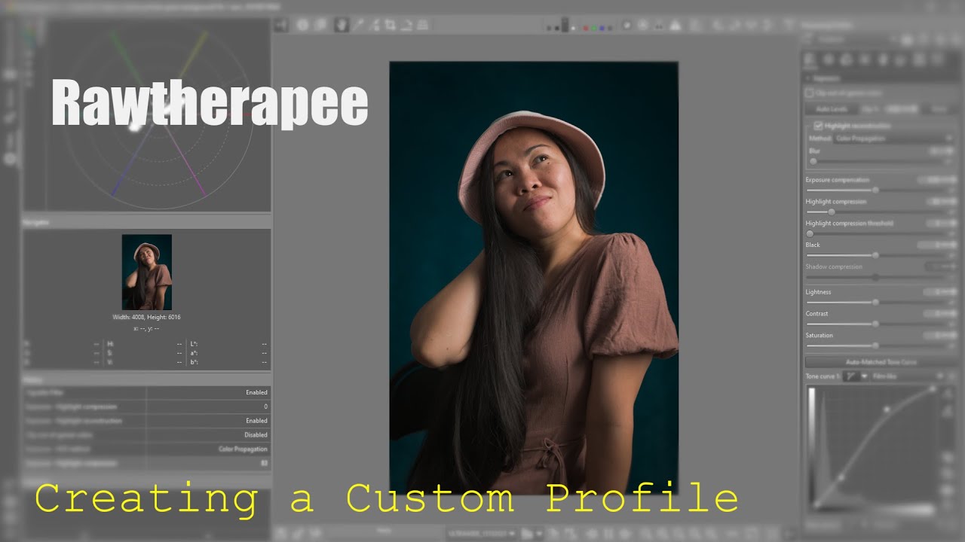This screenshot has width=965, height=542.
Task: Adjust the Exposure compensation slider handle
Action: [875, 190]
